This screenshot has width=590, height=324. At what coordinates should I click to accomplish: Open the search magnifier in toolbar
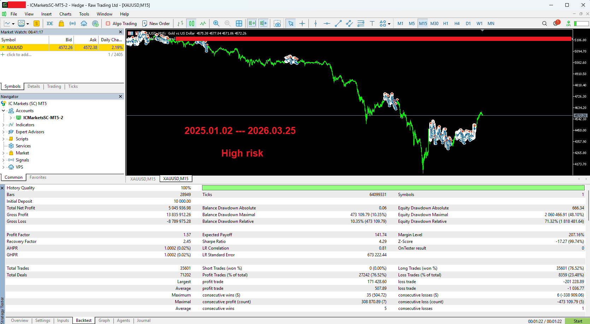pyautogui.click(x=544, y=24)
